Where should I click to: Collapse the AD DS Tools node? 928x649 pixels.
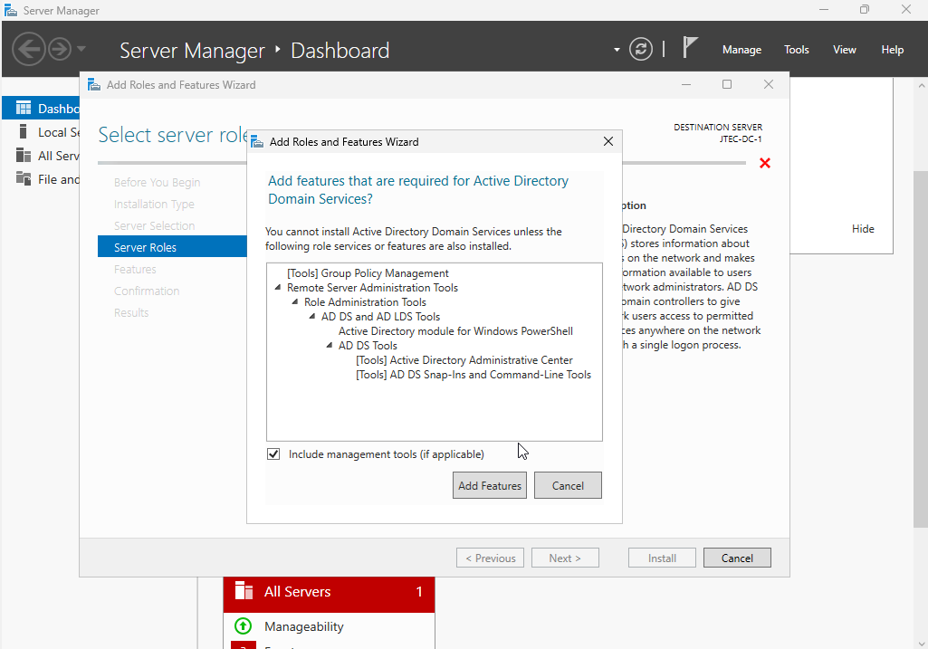[x=329, y=346]
